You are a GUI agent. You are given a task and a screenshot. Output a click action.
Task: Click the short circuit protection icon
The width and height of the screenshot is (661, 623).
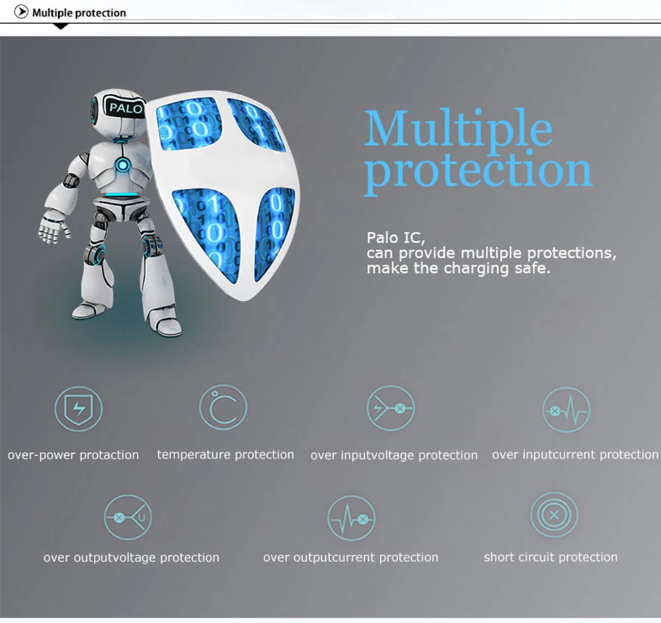(x=554, y=515)
